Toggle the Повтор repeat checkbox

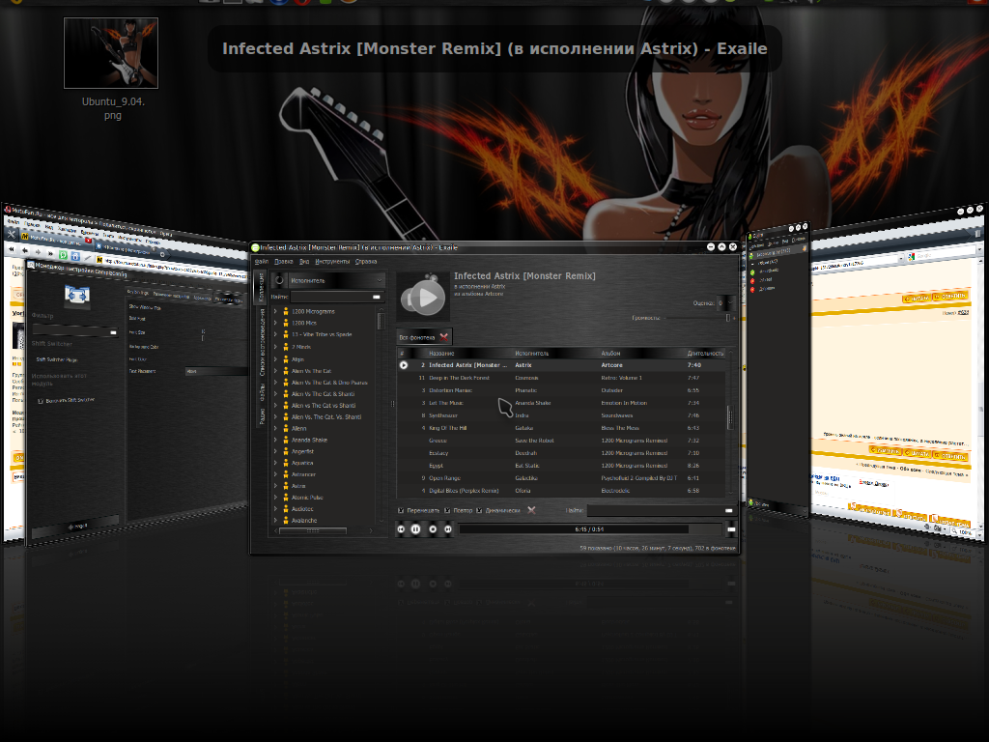447,510
